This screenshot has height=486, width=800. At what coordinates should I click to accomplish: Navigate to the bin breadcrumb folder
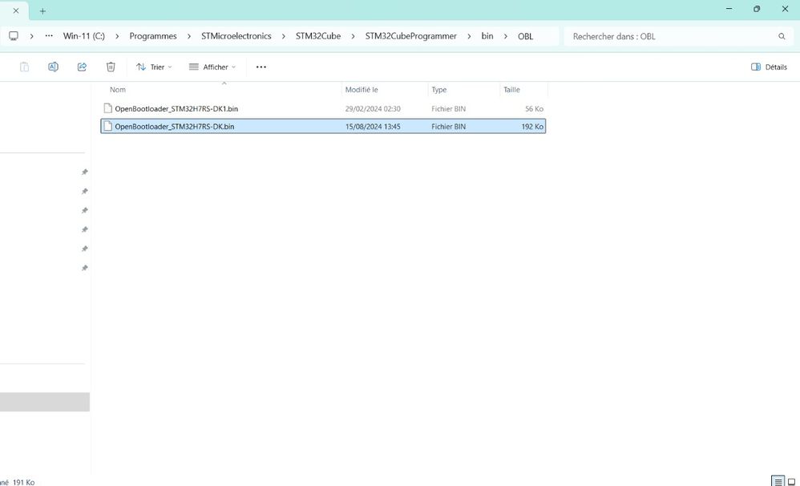point(487,36)
